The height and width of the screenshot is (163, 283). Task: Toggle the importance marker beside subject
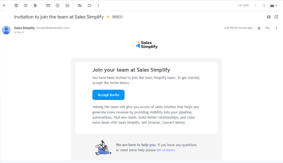(108, 17)
